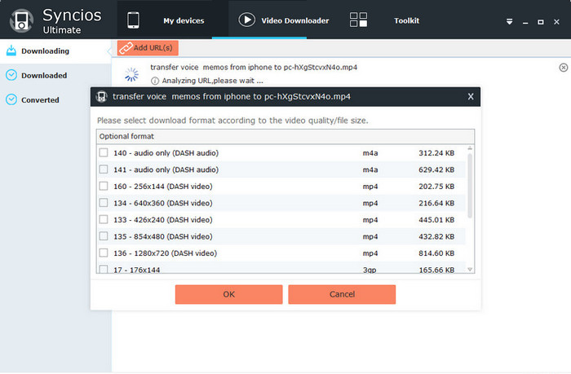Check the 136 - 1280x720 DASH video

pos(104,253)
